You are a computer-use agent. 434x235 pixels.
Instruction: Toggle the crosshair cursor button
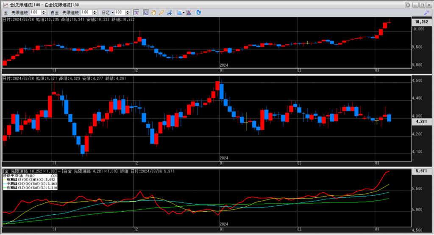[136, 13]
